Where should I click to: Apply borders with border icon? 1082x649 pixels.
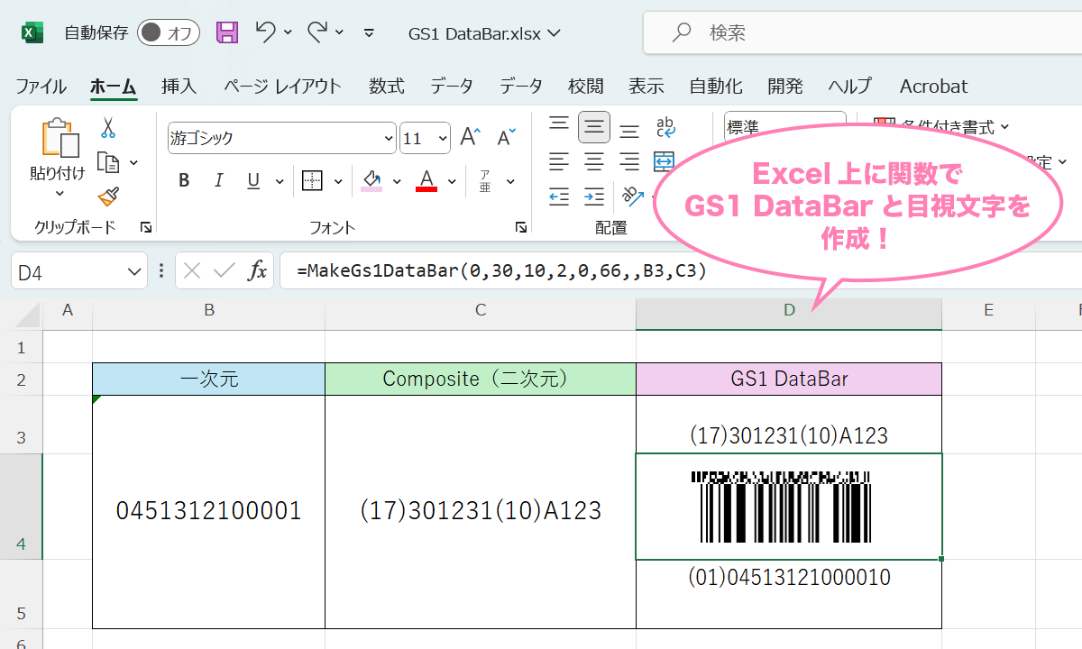[x=312, y=180]
